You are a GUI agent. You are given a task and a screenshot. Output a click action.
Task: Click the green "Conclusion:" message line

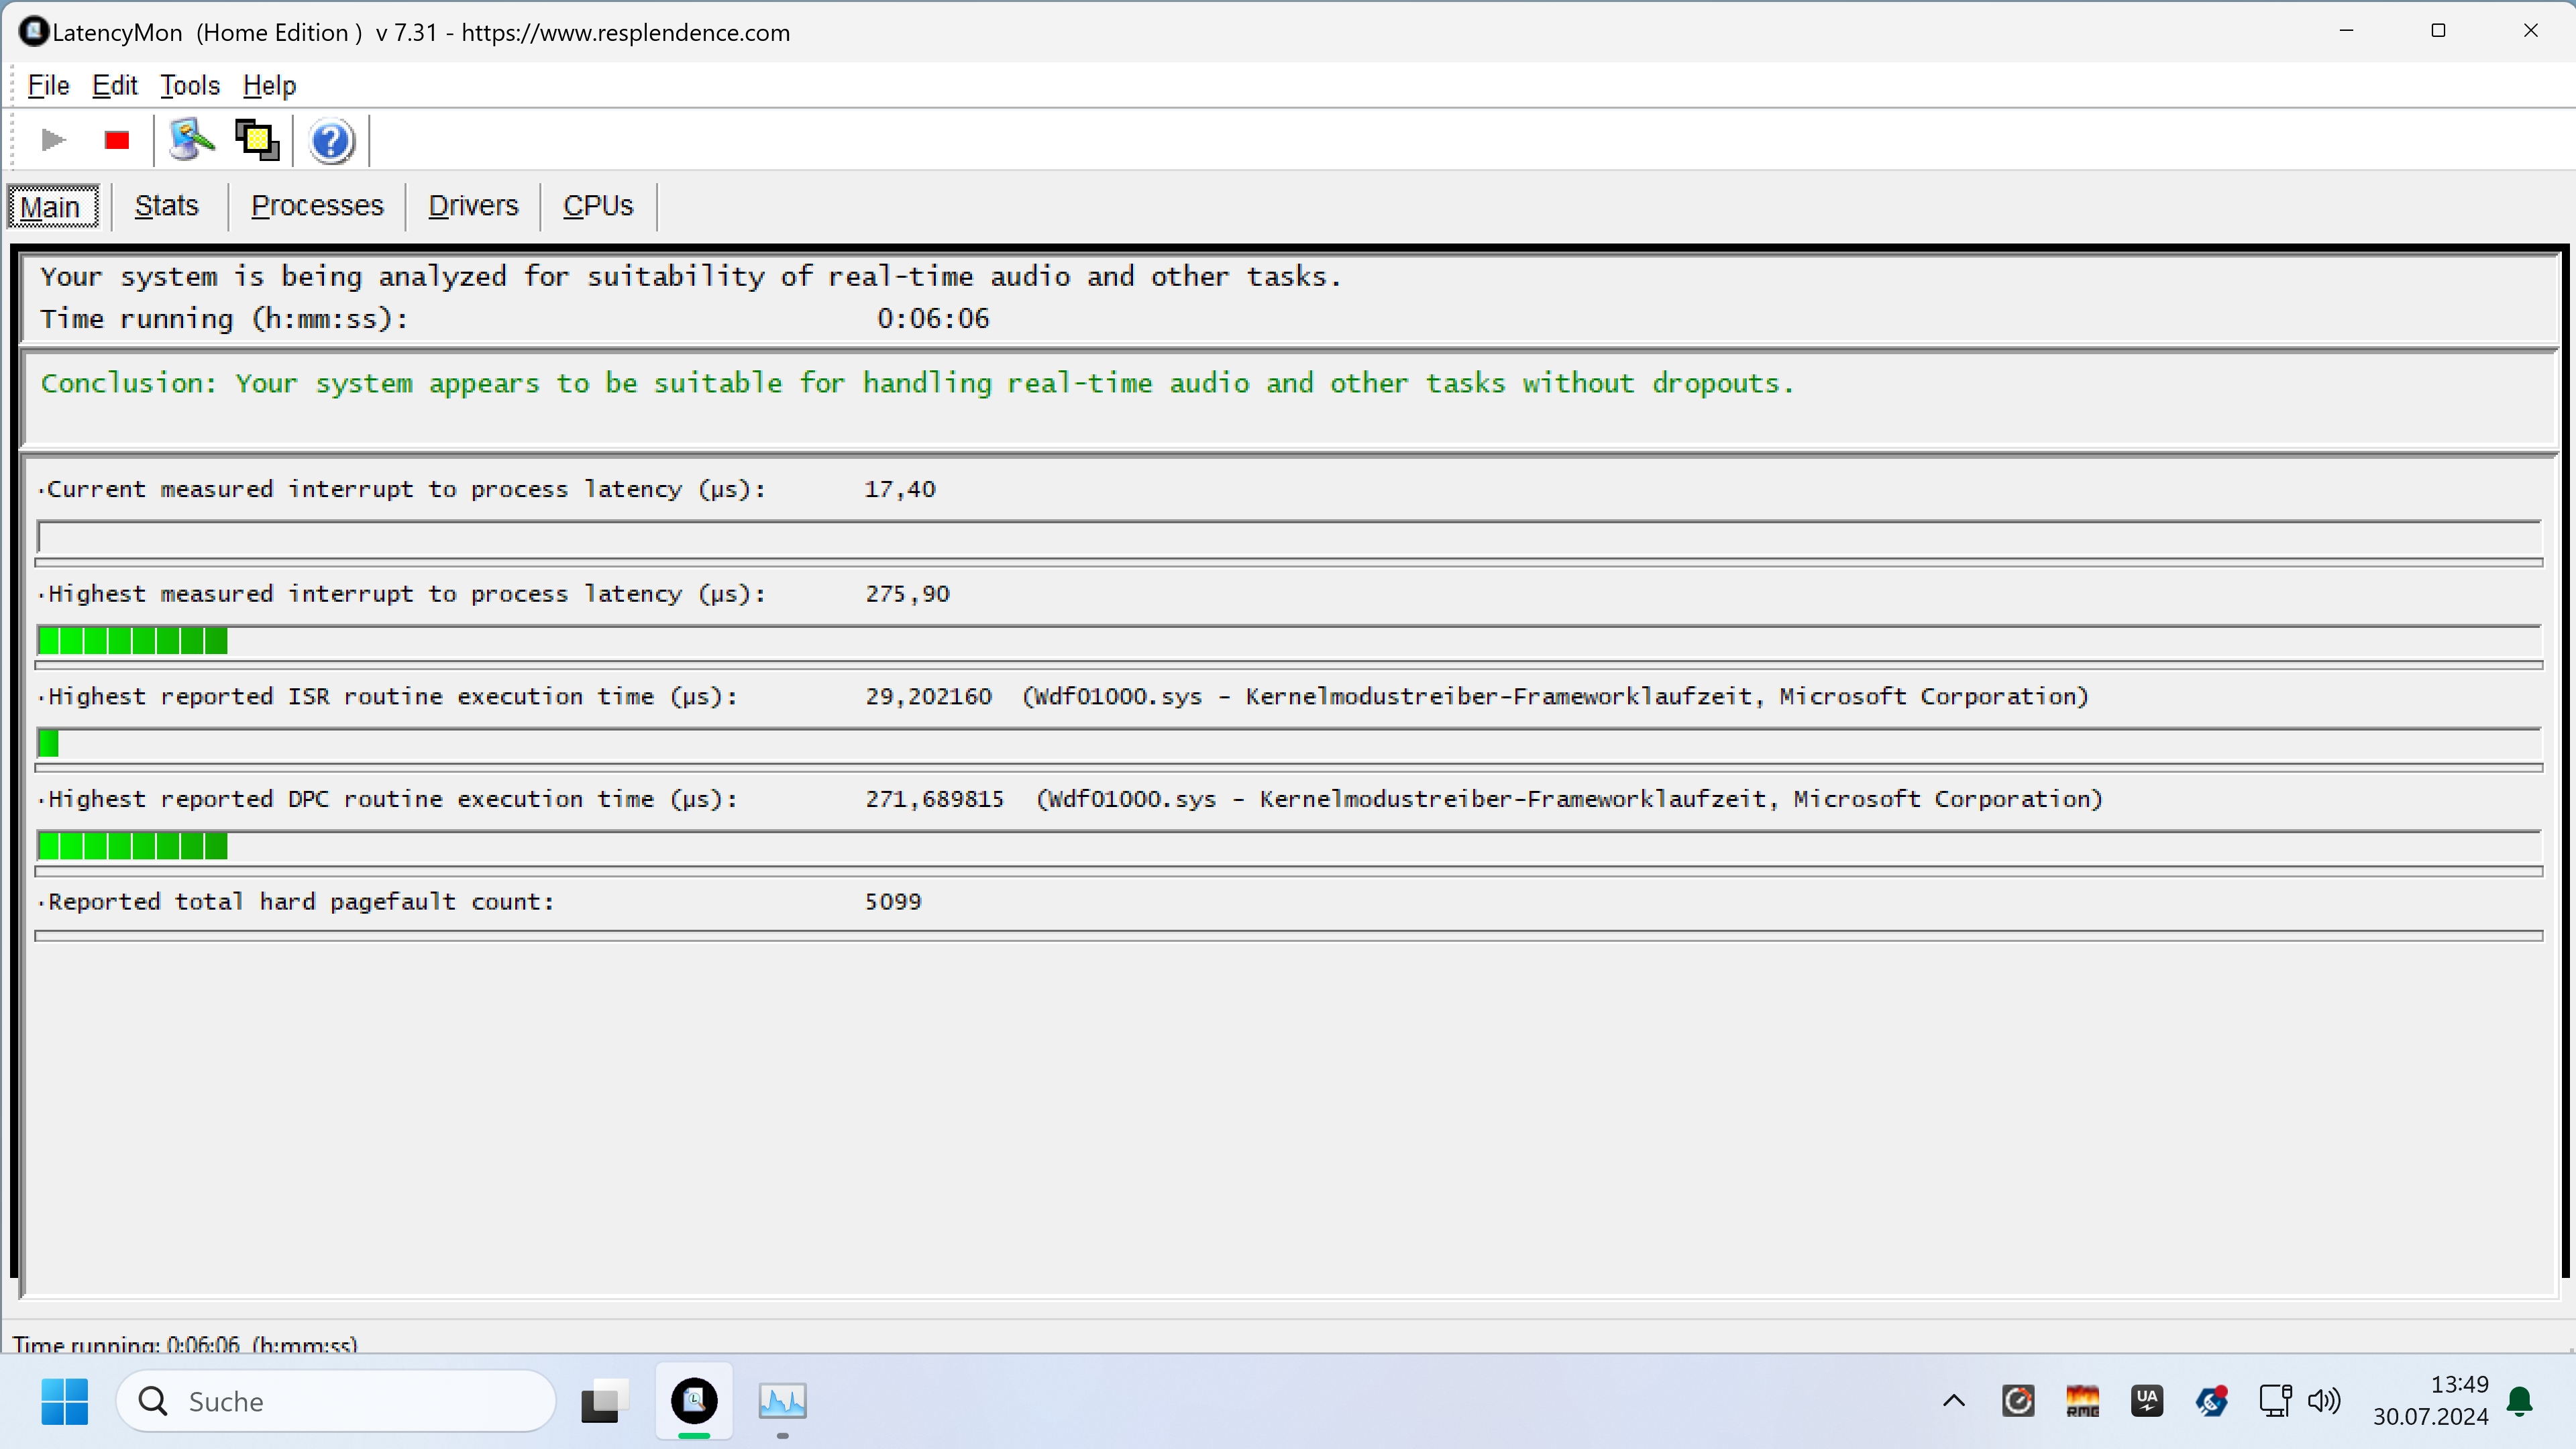(x=917, y=384)
